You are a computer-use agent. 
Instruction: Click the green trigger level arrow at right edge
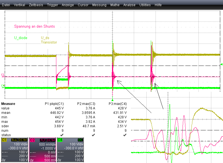click(x=221, y=64)
